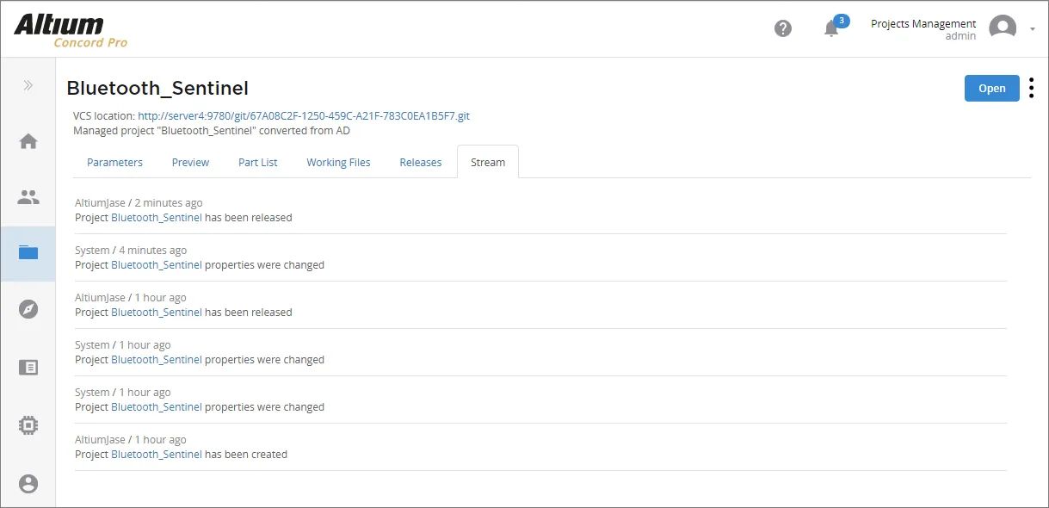
Task: Open the Library news-style sidebar icon
Action: 28,368
